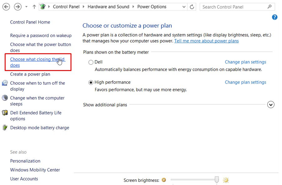Go to Hardware and Sound breadcrumb
This screenshot has height=185, width=282.
pos(108,7)
